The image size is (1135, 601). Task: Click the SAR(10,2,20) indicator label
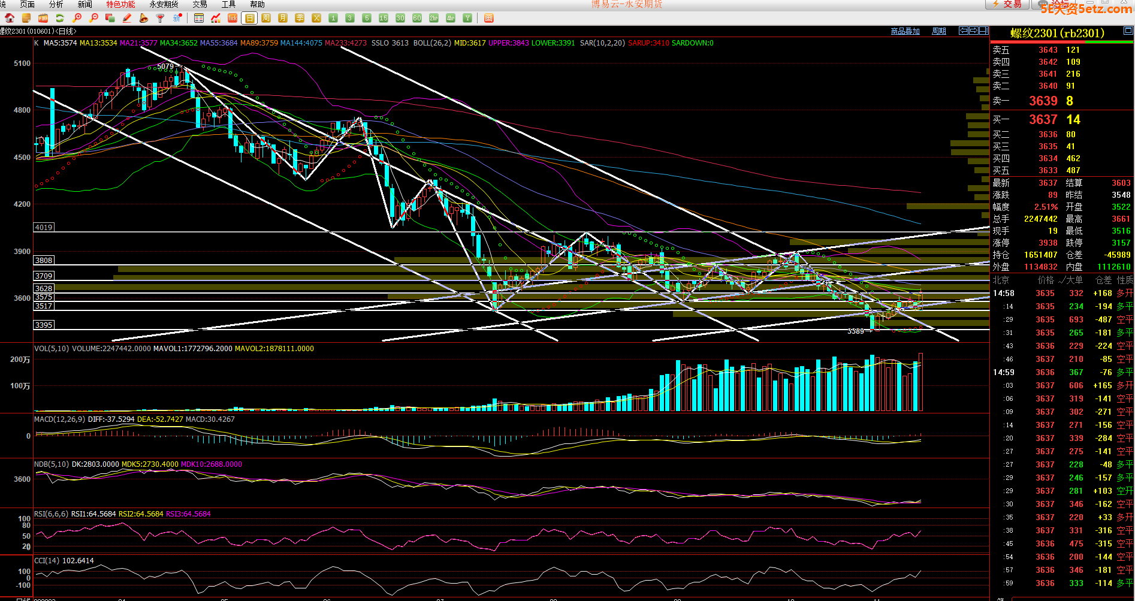(602, 43)
